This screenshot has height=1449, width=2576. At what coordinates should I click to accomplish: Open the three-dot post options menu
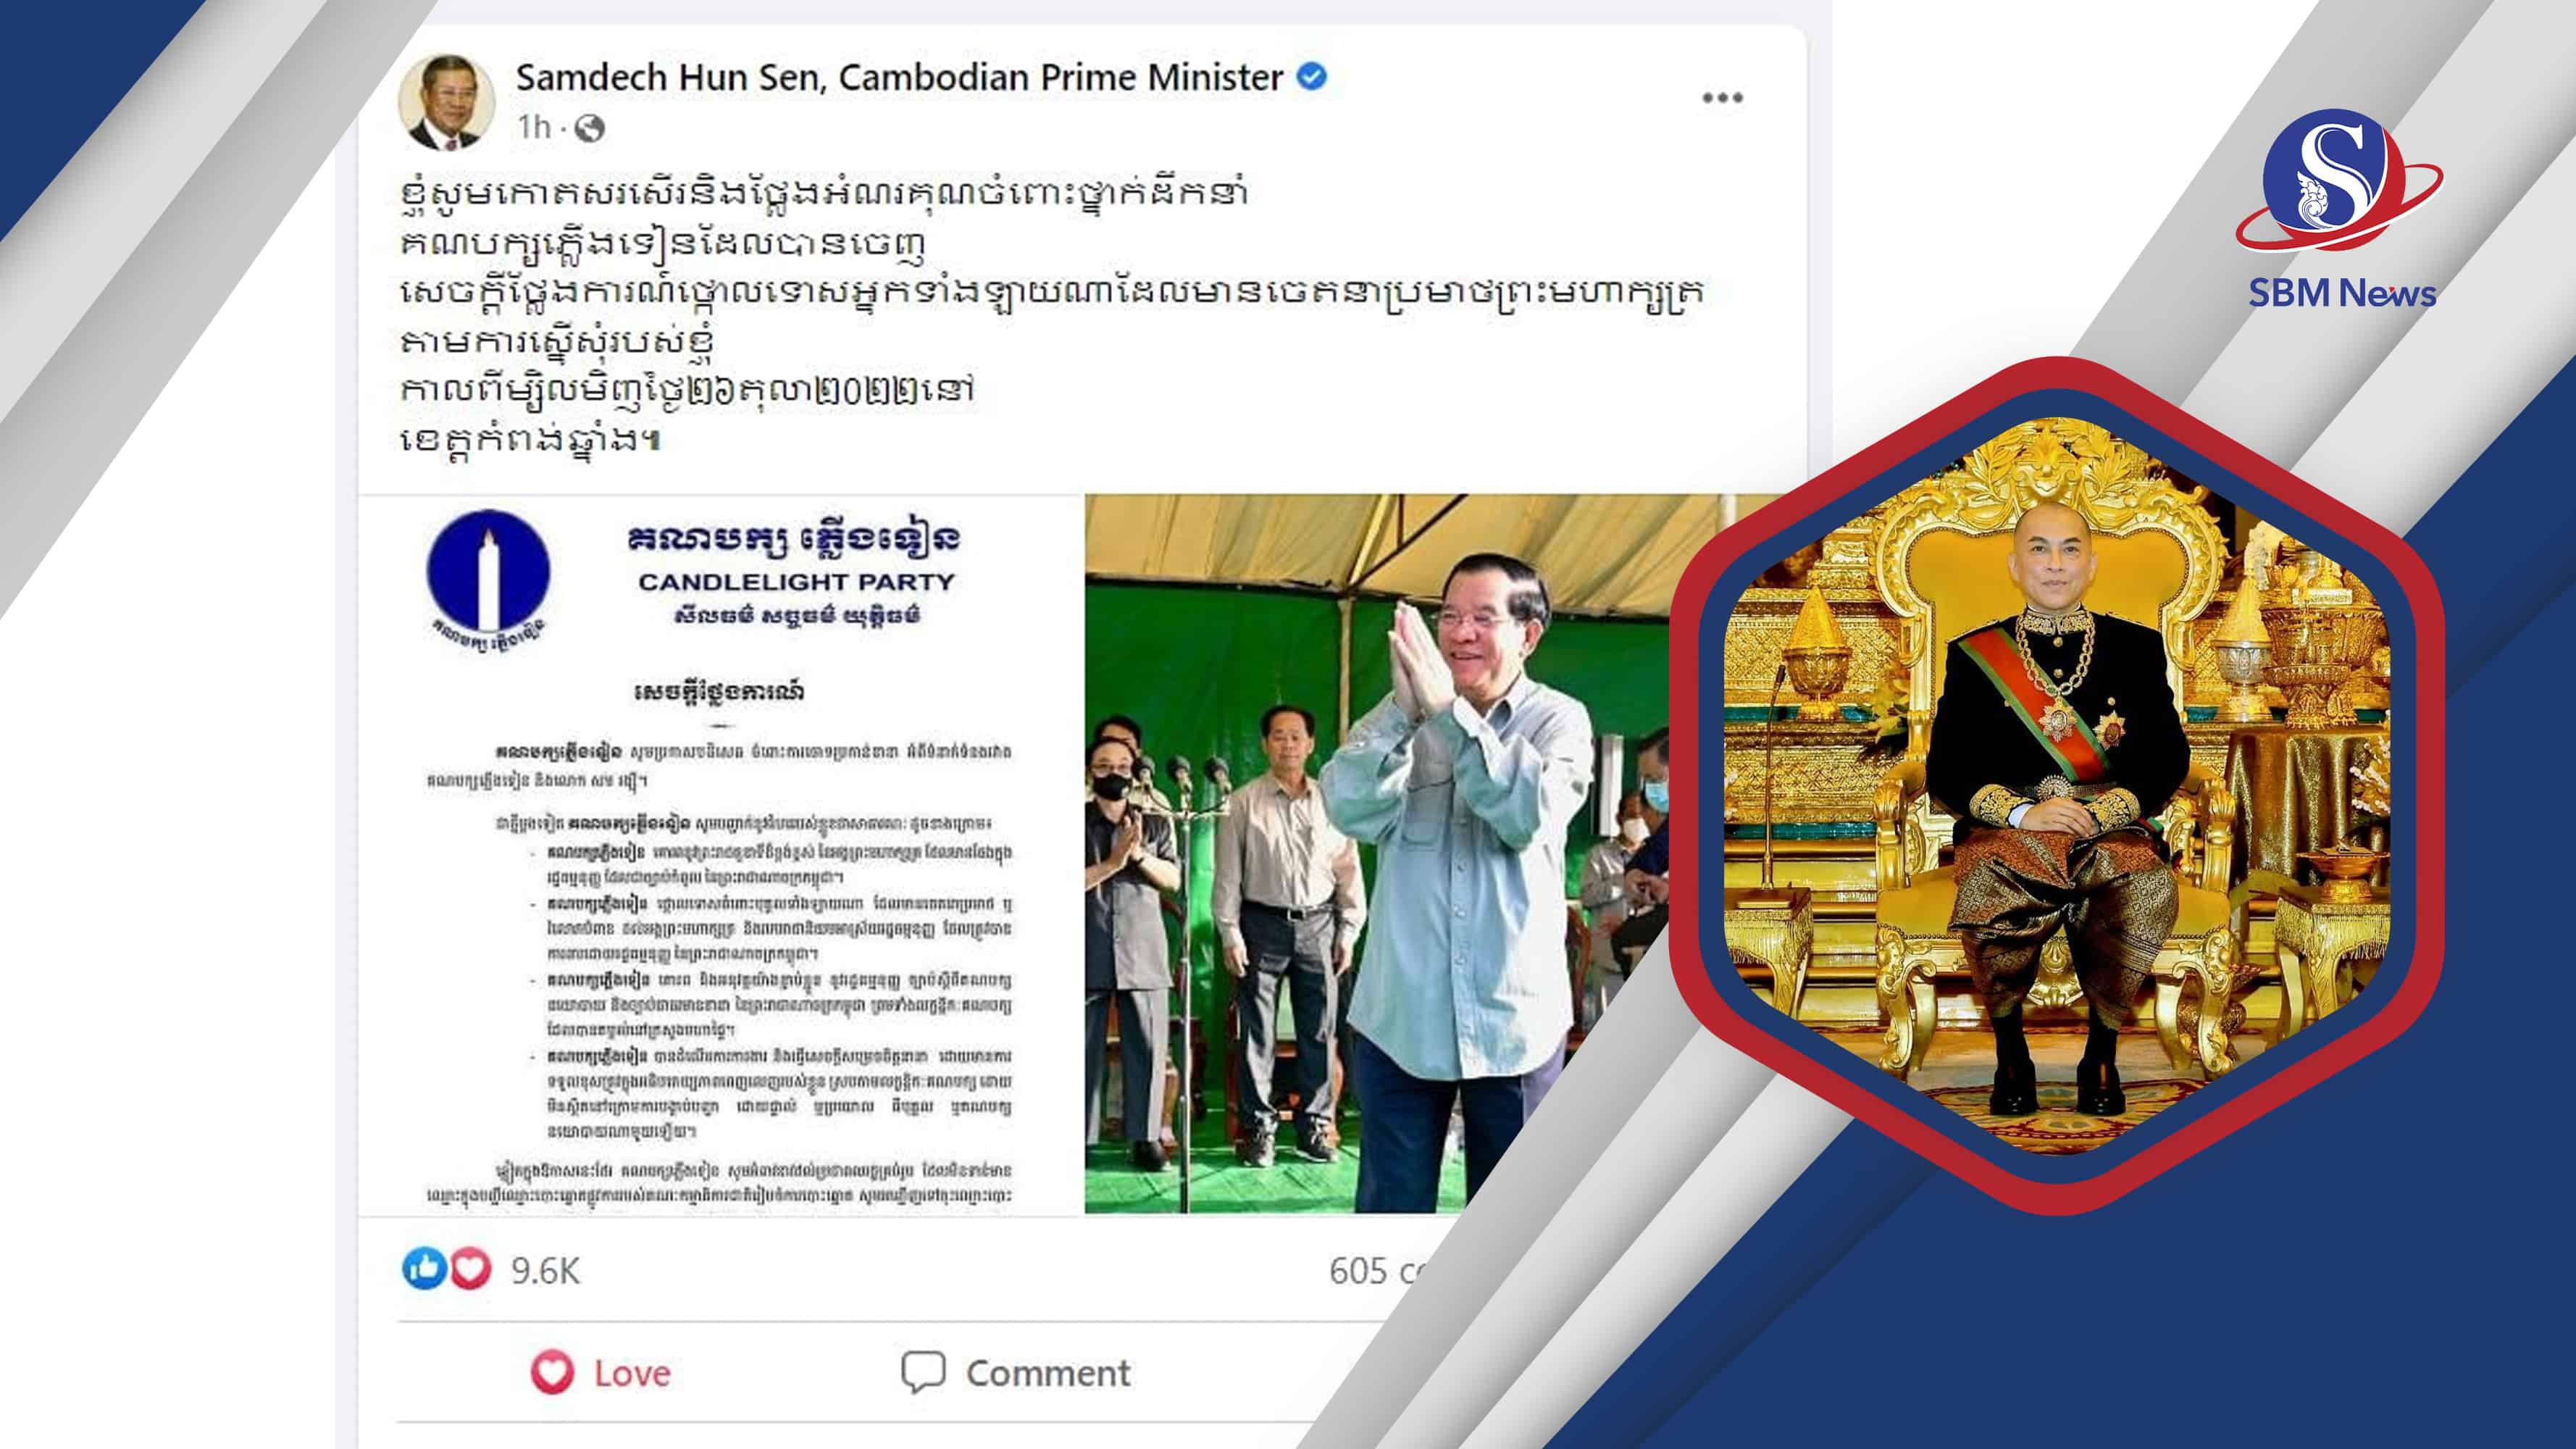pyautogui.click(x=1722, y=97)
